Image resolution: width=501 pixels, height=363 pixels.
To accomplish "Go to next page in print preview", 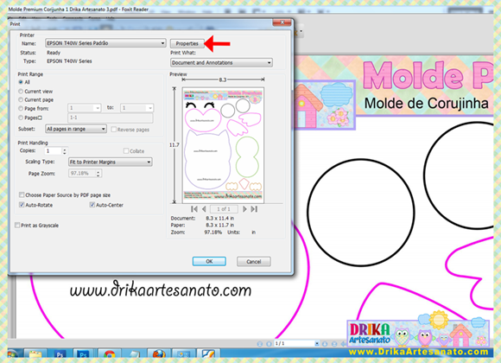I will coord(244,209).
